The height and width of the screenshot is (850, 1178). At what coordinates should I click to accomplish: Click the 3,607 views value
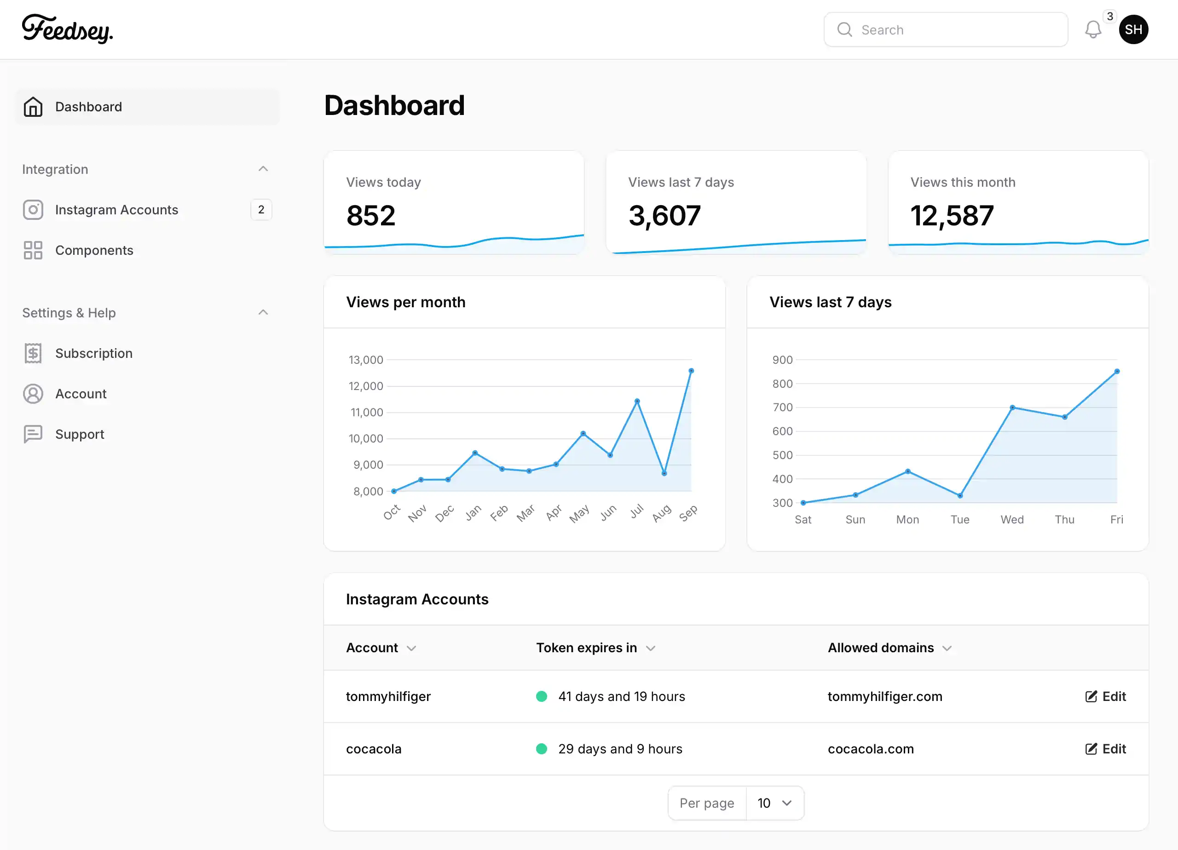(x=664, y=215)
